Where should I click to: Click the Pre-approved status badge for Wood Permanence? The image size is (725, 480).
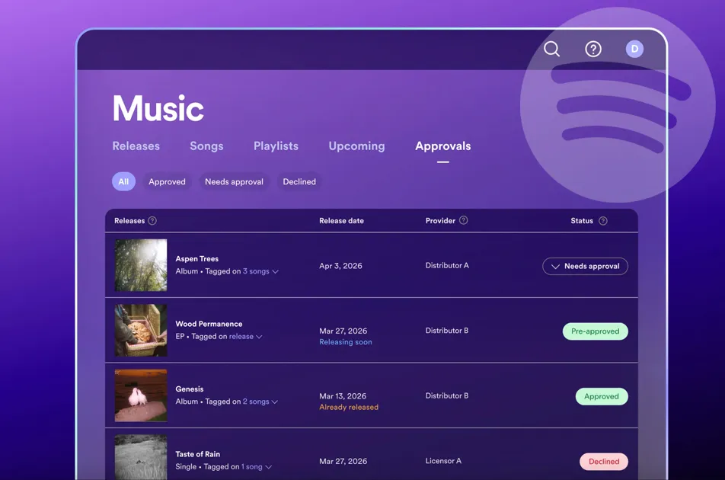click(595, 331)
